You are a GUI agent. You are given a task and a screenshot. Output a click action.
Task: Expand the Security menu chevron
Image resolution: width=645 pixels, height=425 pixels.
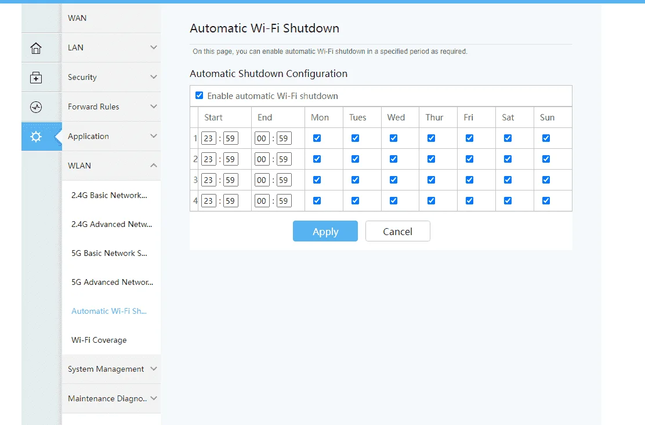click(x=154, y=77)
